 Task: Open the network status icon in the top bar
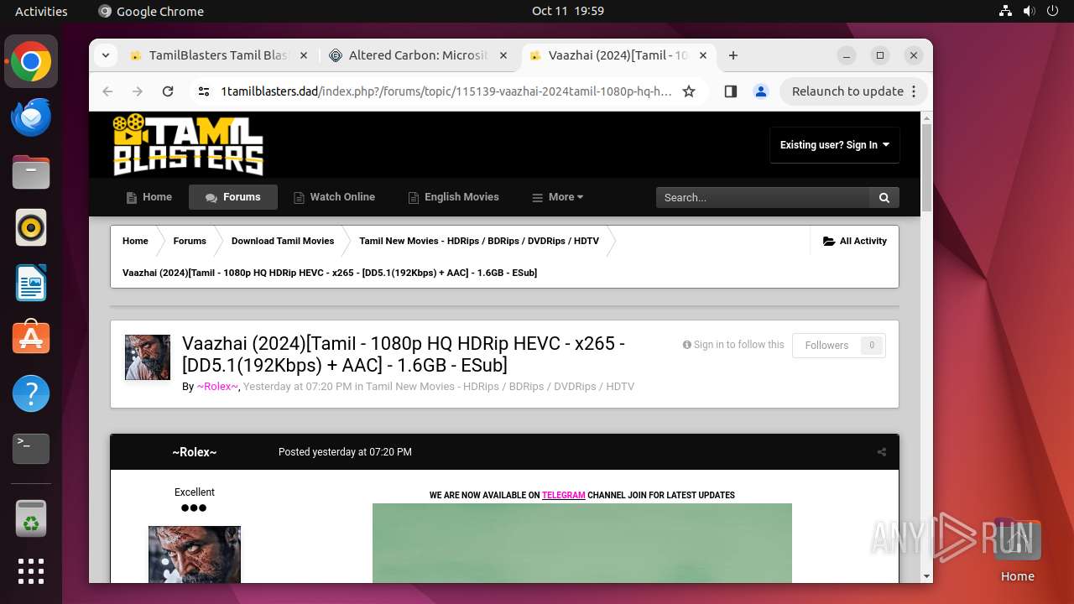click(1005, 11)
